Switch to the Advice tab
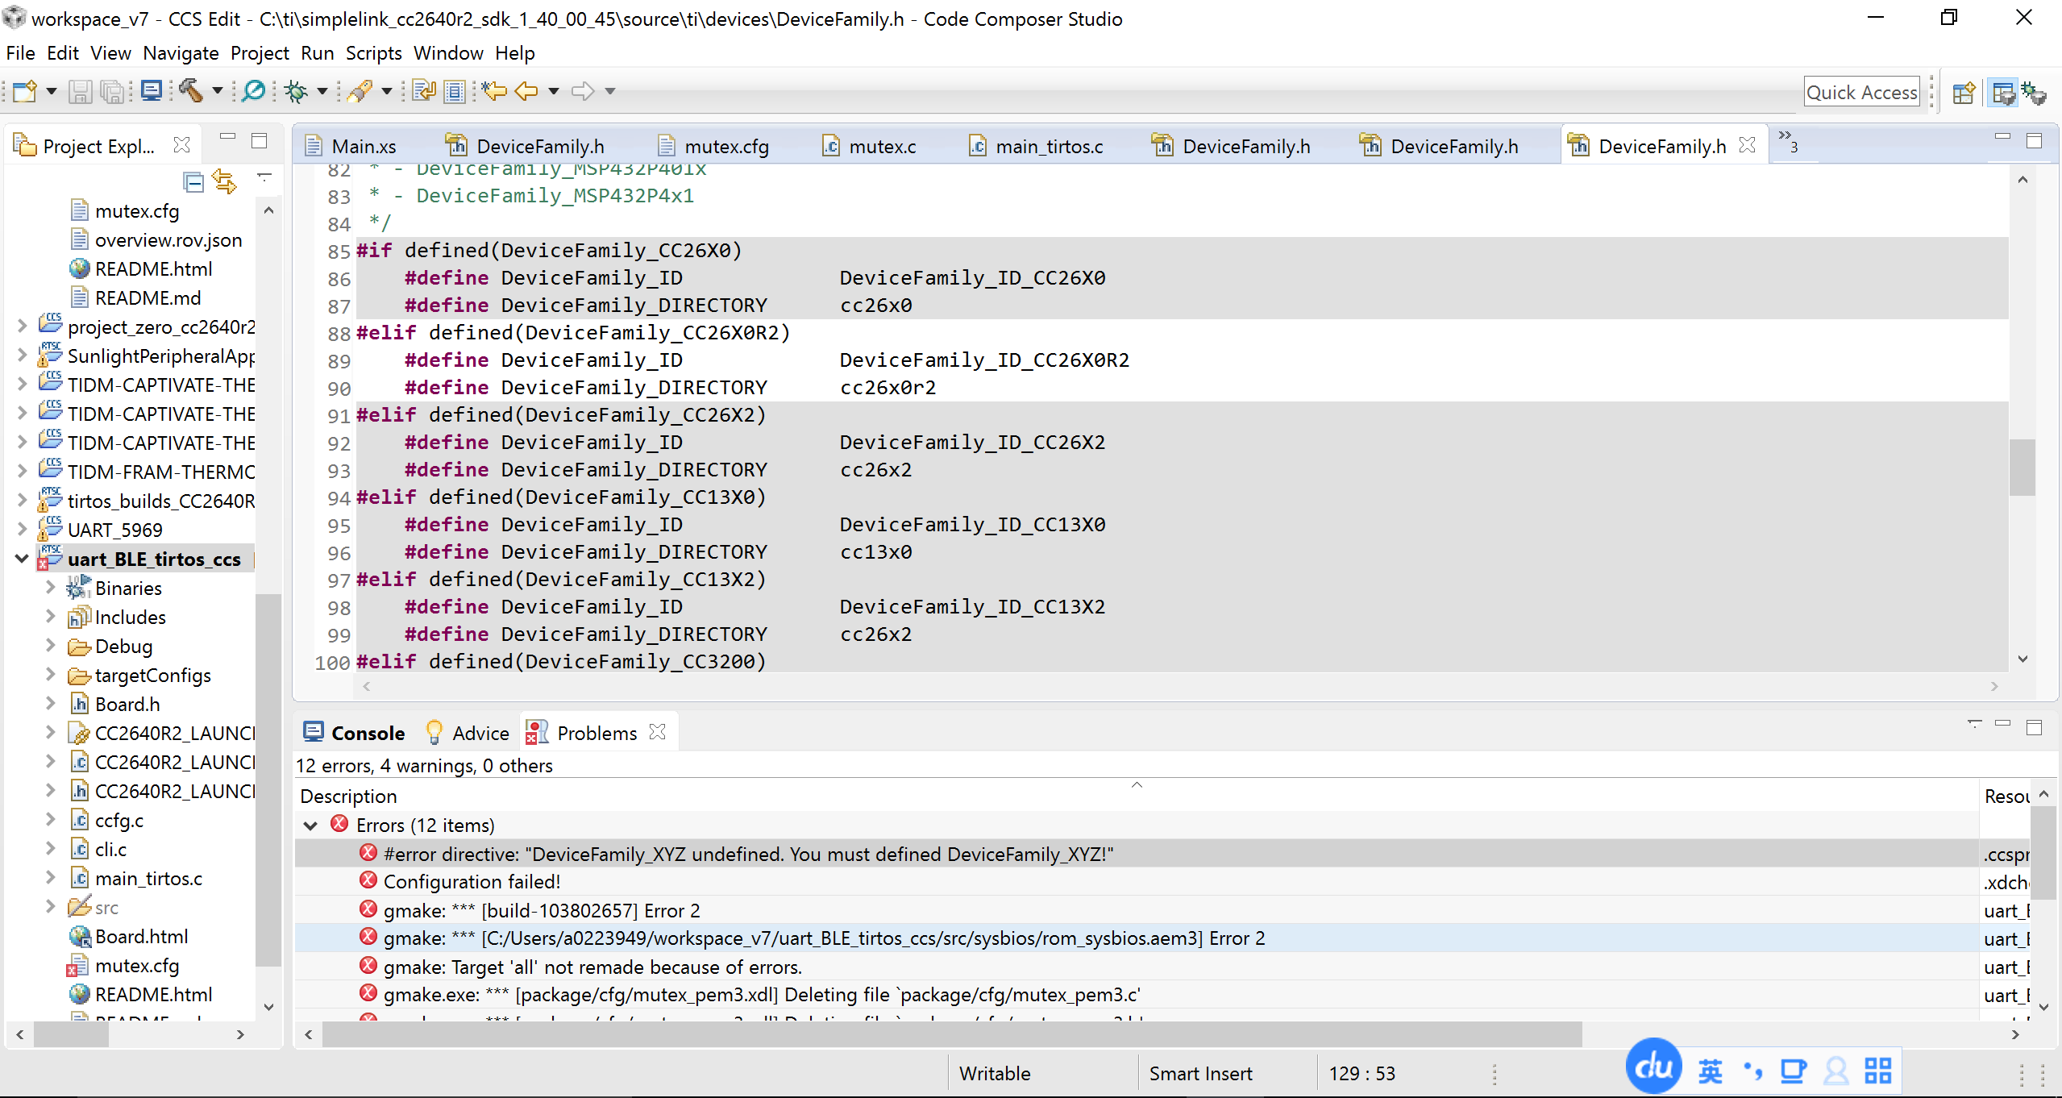The image size is (2062, 1098). click(468, 733)
